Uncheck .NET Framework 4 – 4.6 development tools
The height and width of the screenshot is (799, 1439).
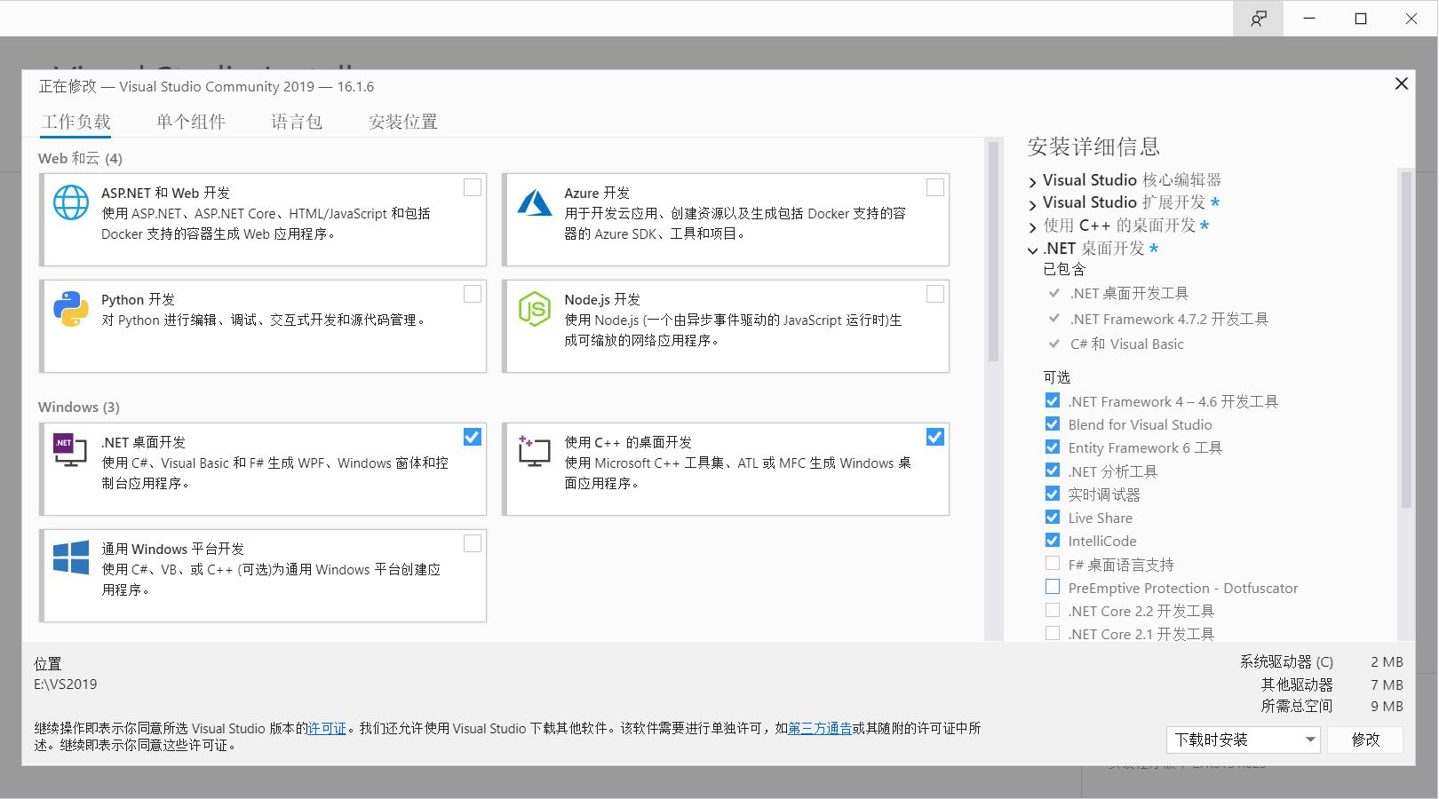[1053, 400]
